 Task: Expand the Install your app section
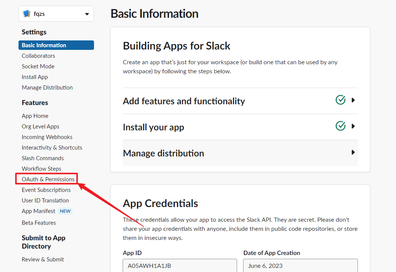pyautogui.click(x=353, y=126)
